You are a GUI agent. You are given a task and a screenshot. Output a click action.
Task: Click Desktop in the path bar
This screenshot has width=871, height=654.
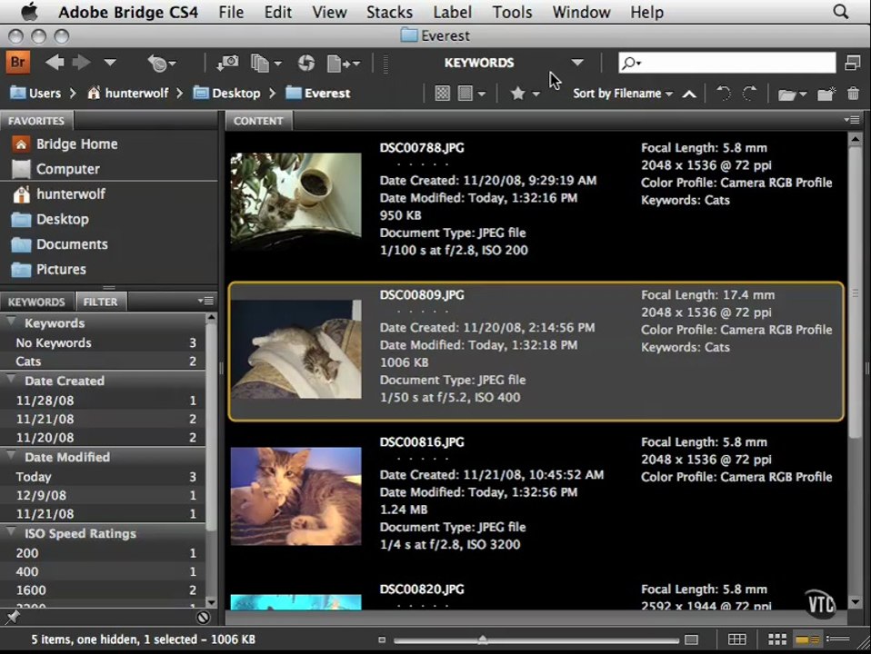(x=227, y=94)
